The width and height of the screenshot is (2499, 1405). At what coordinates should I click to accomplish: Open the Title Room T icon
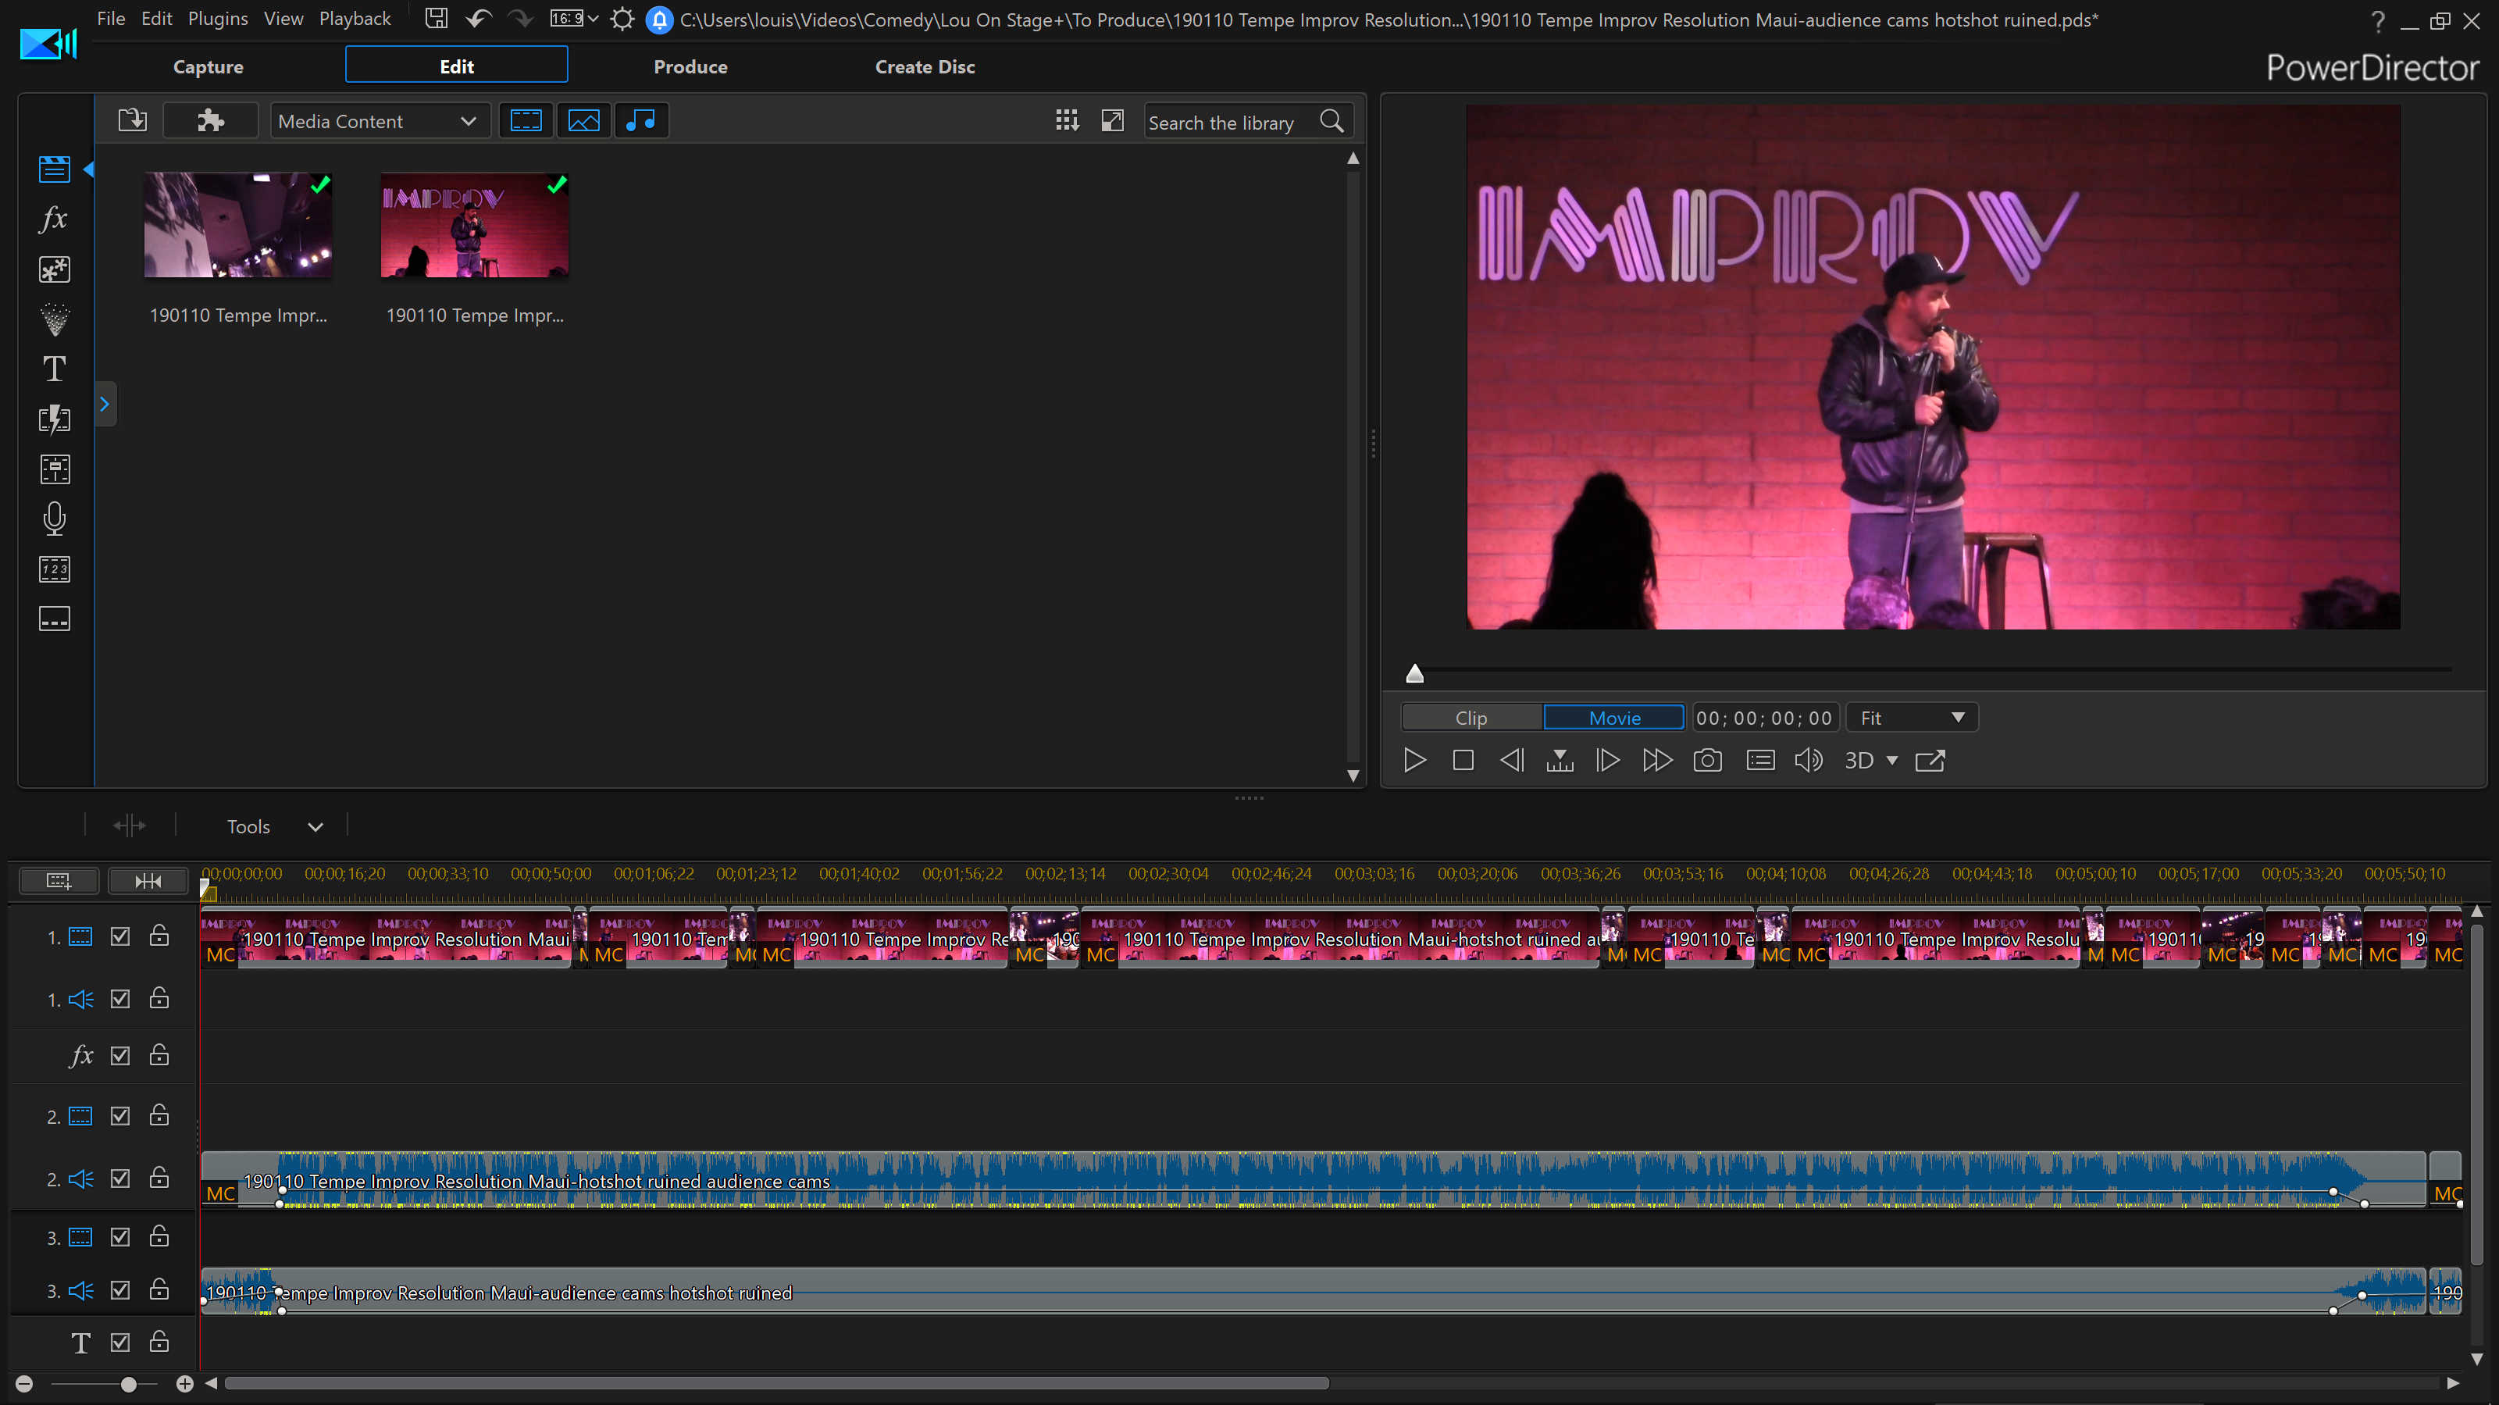pos(55,369)
